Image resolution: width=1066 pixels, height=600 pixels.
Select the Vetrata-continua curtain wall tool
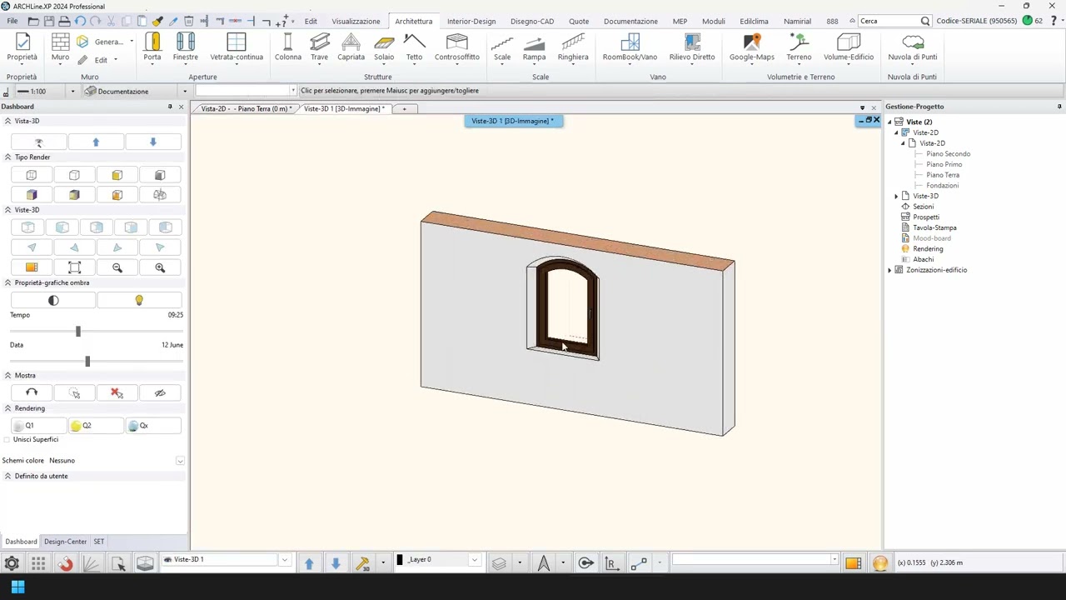237,47
